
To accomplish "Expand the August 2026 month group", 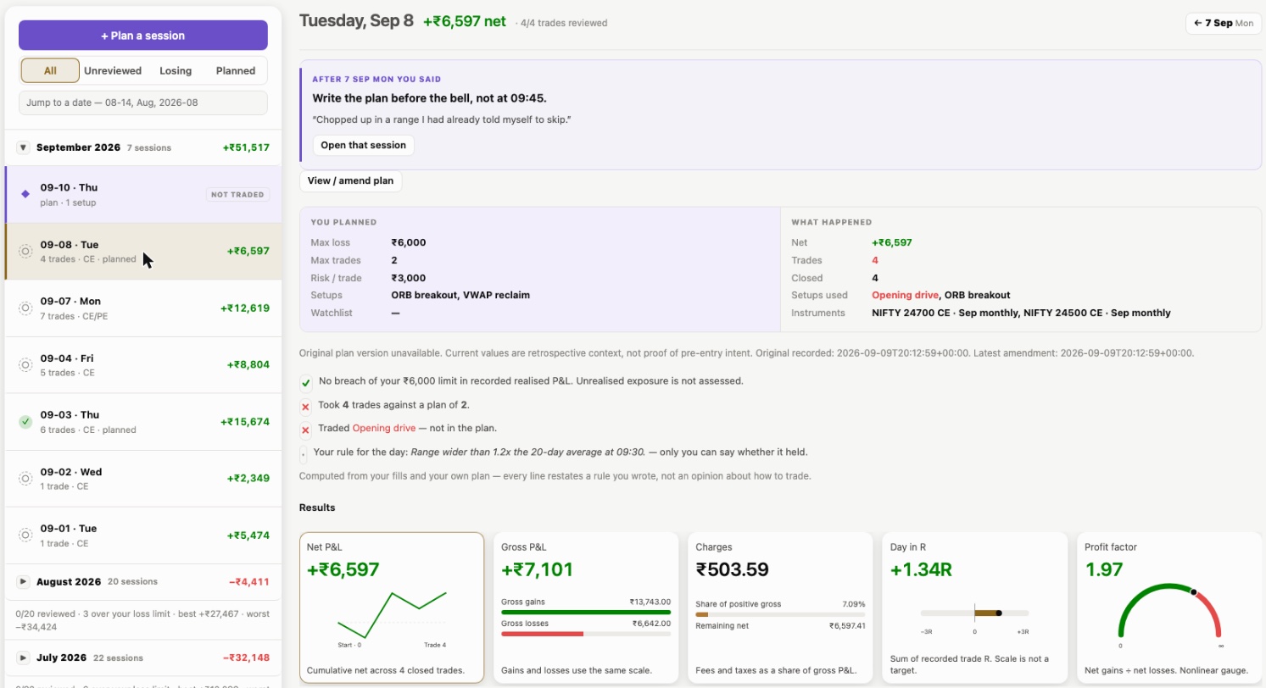I will (24, 582).
